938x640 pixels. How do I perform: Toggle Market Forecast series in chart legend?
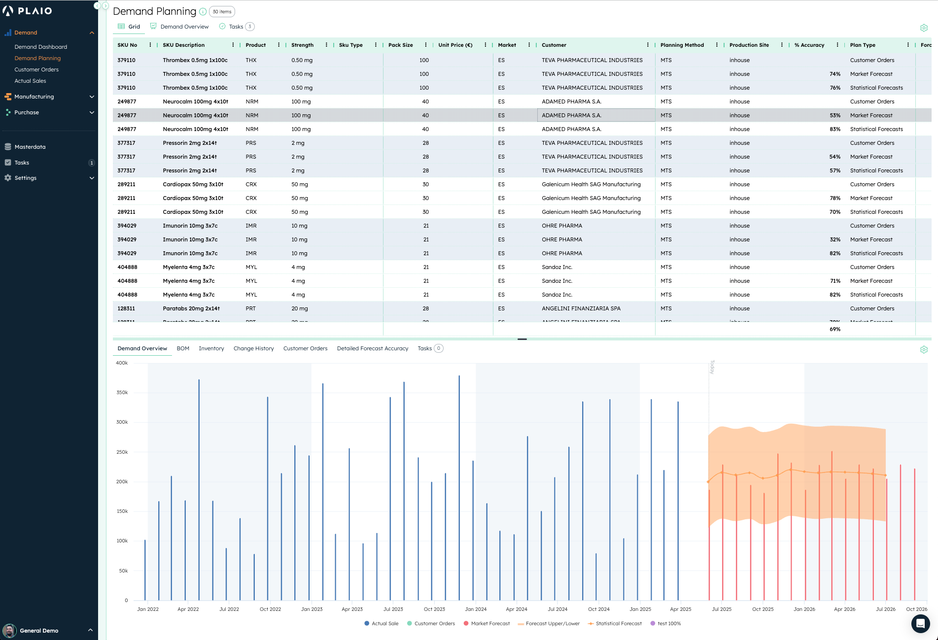[x=486, y=624]
